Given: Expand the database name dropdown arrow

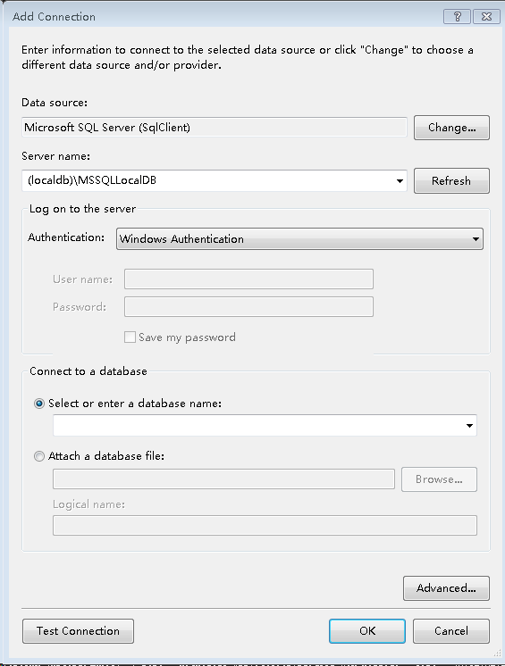Looking at the screenshot, I should pyautogui.click(x=469, y=426).
